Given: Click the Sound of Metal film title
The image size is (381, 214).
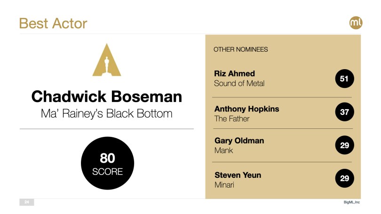Looking at the screenshot, I should click(239, 84).
